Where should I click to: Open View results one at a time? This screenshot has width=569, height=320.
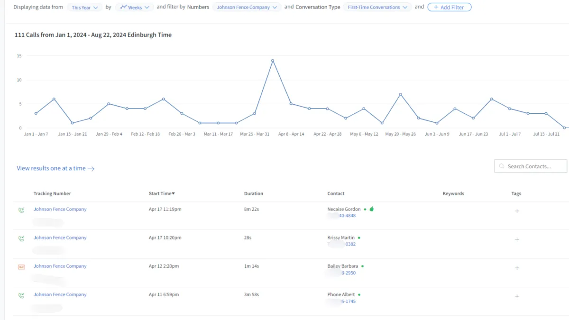click(55, 168)
